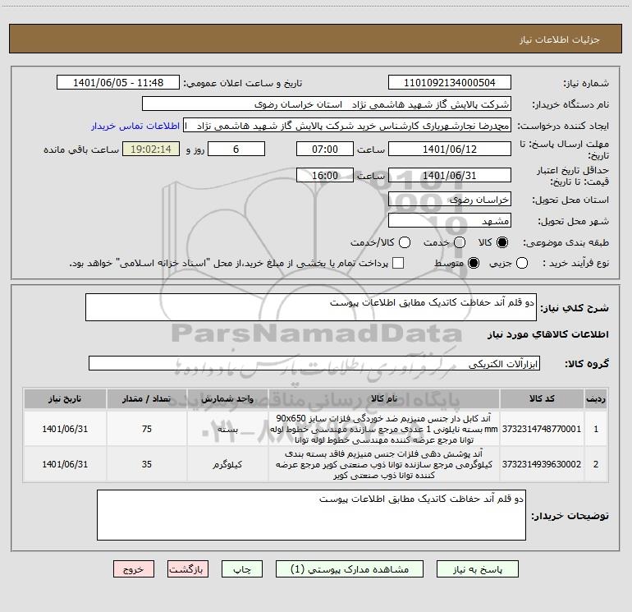Click need number field 1101092134000504

450,82
